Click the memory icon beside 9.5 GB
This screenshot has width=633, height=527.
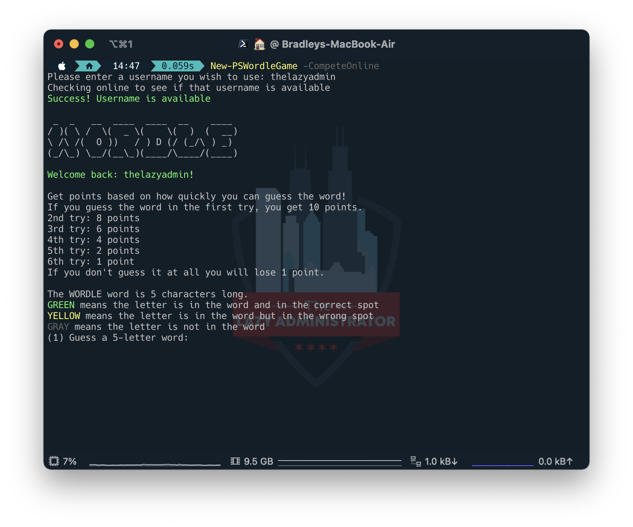pyautogui.click(x=235, y=461)
